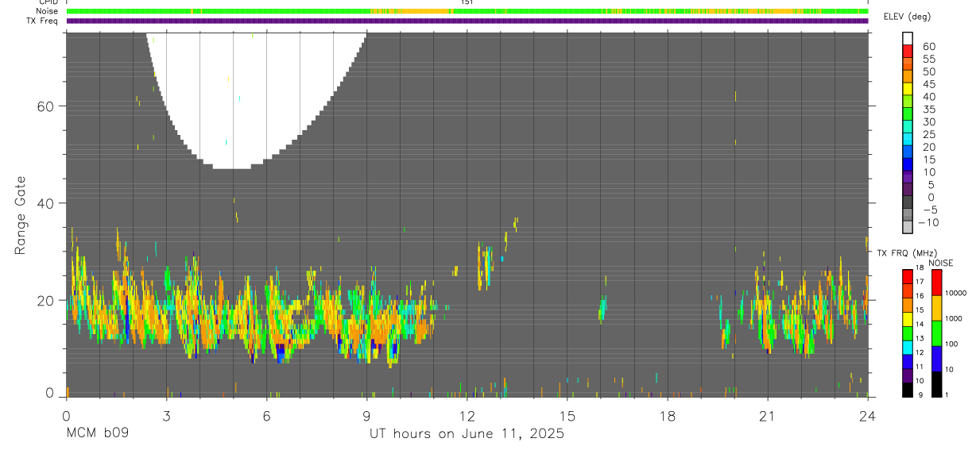
Task: Click the red top swatch of NOISE legend
Action: coord(937,281)
